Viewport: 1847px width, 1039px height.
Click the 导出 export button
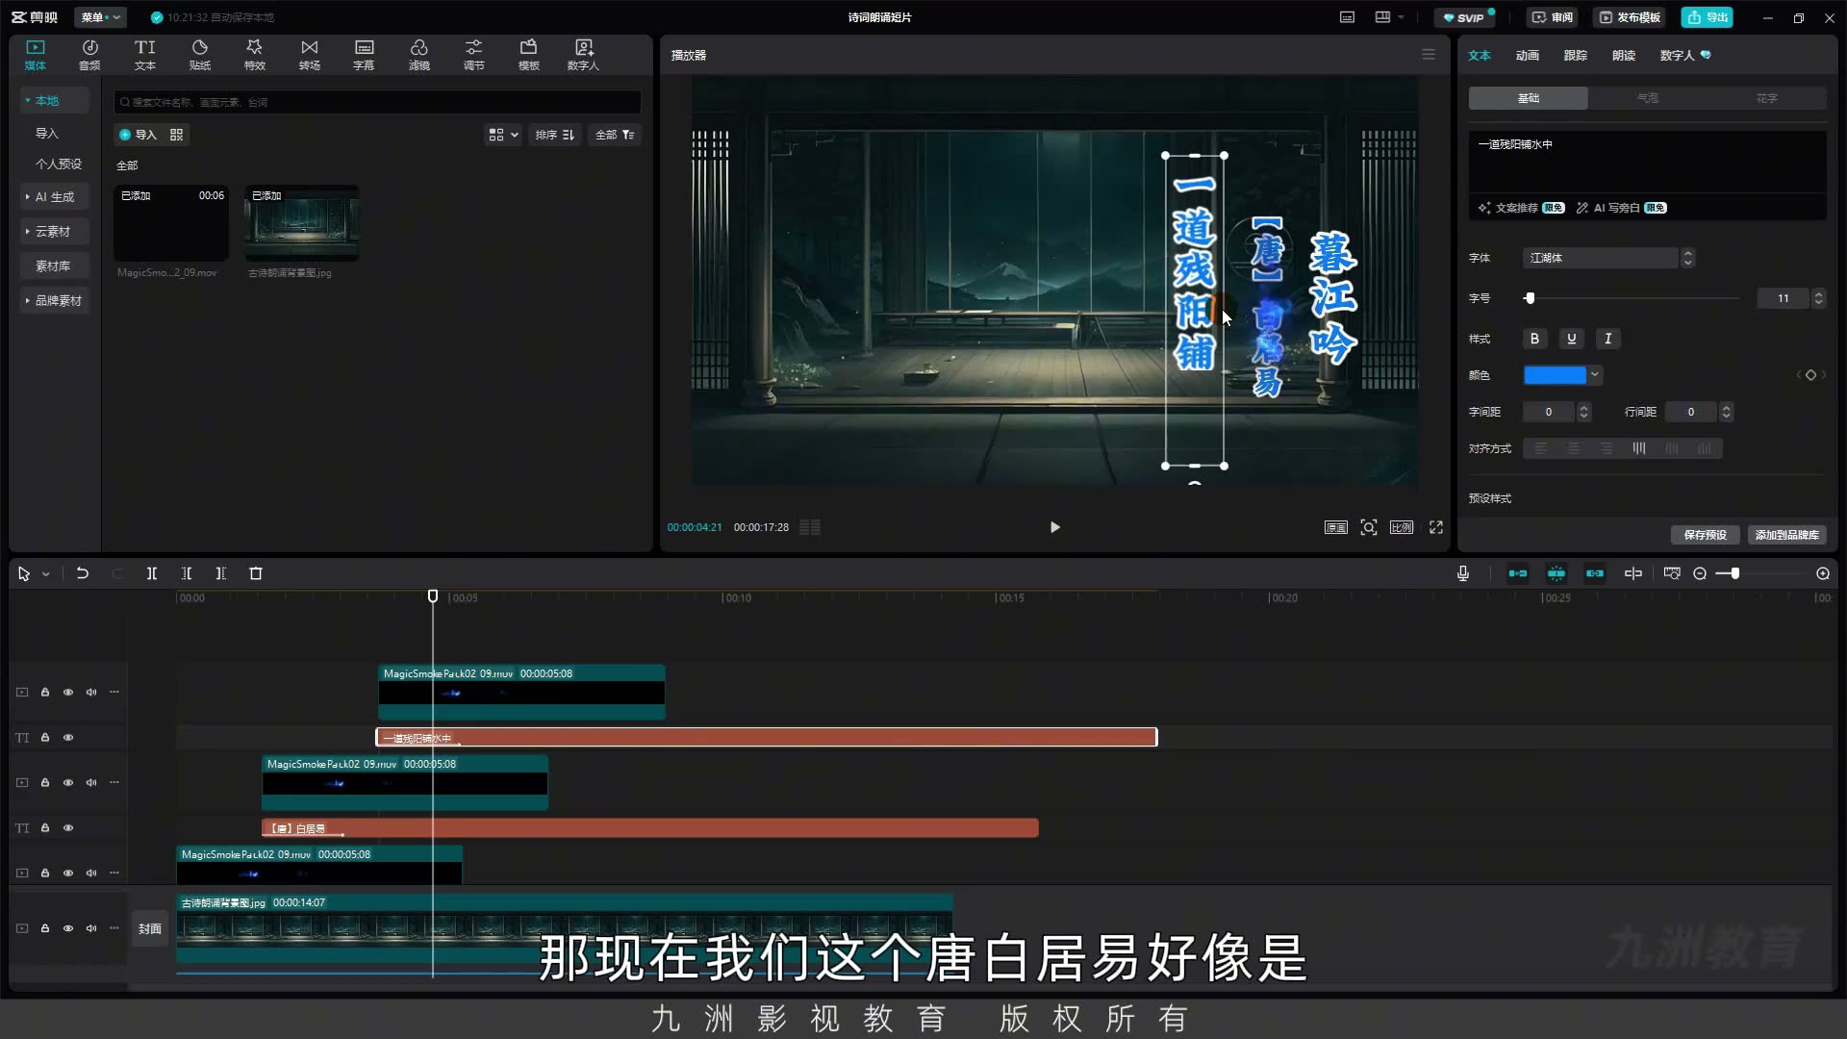(1708, 17)
